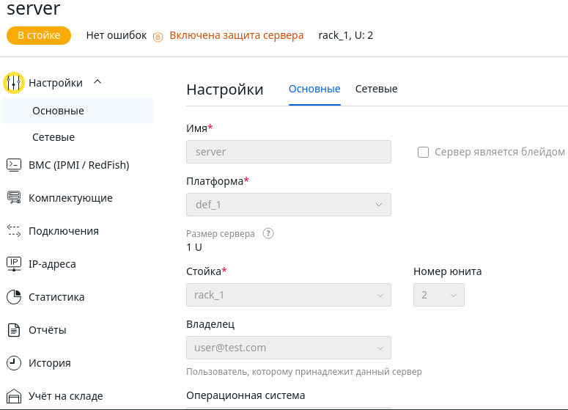Screen dimensions: 568x410
Task: Click the Имя input field
Action: [288, 152]
